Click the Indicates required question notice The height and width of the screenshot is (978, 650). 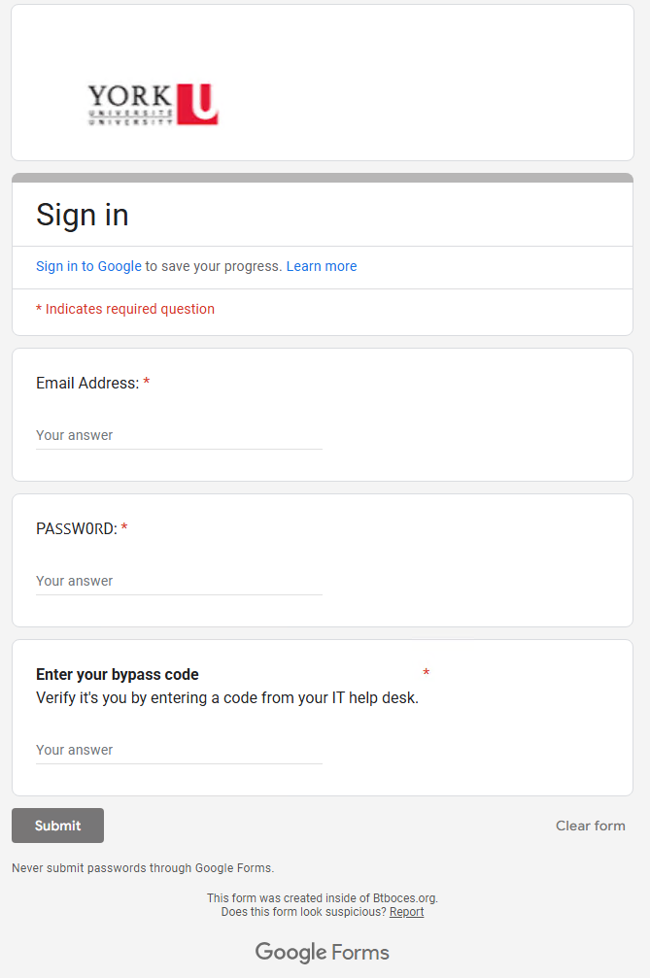(125, 310)
